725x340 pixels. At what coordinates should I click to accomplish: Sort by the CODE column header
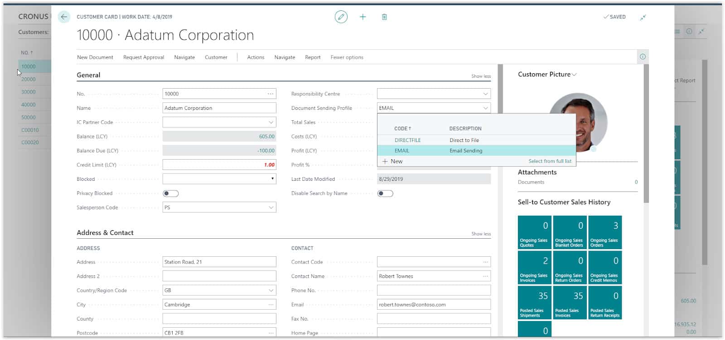(402, 129)
